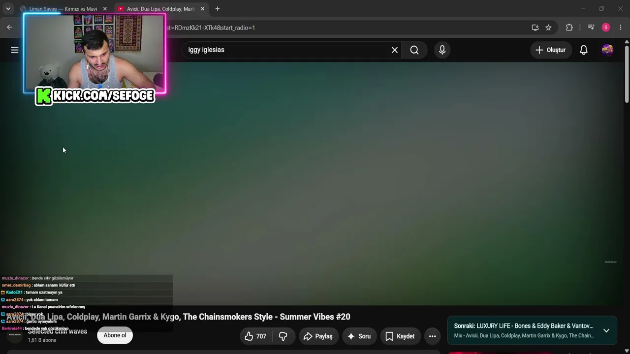Open the YouTube guide hamburger menu
This screenshot has height=354, width=630.
(x=15, y=50)
